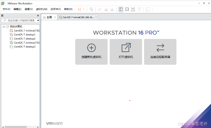This screenshot has width=211, height=128.
Task: Close the 主页 home tab
Action: (x=55, y=17)
